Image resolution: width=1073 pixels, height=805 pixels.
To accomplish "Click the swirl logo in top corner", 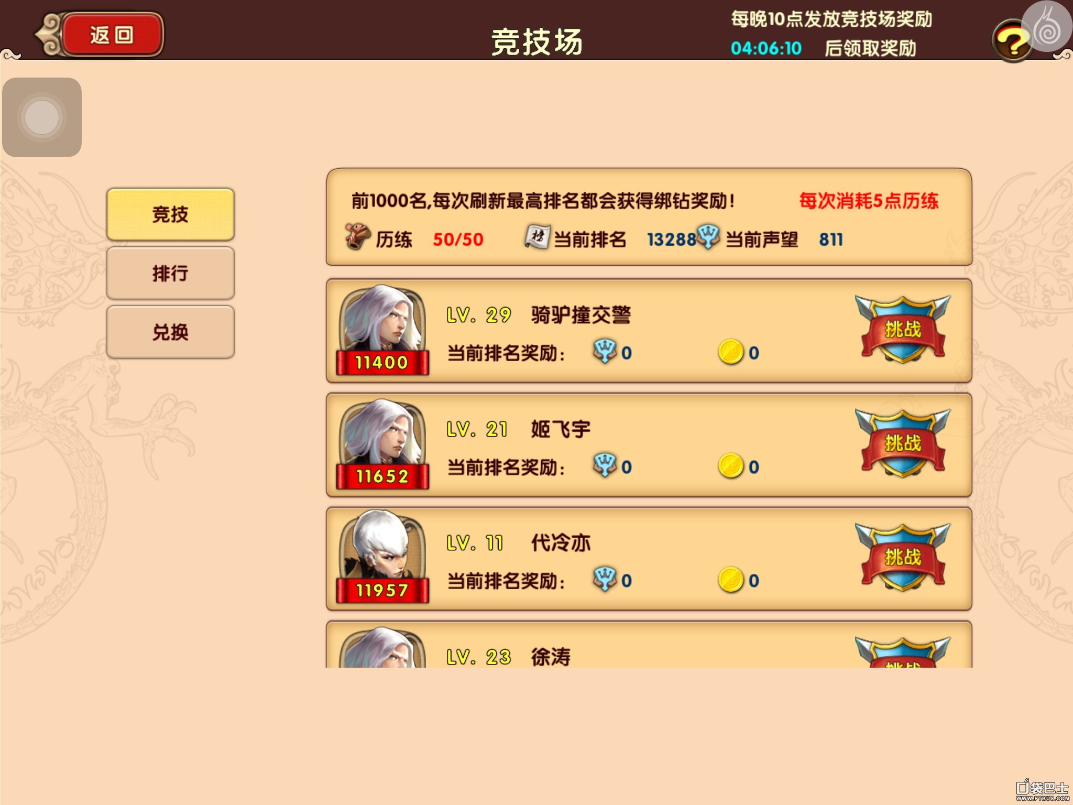I will pyautogui.click(x=1047, y=26).
